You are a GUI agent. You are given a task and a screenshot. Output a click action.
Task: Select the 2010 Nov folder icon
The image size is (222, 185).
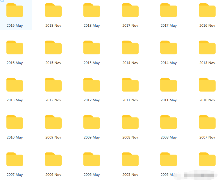[207, 85]
